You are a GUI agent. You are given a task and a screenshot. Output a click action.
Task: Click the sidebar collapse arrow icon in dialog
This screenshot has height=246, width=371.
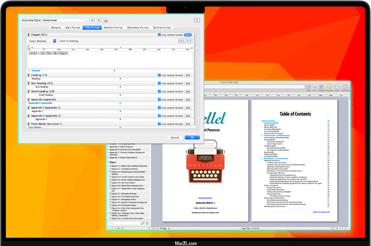[x=197, y=21]
